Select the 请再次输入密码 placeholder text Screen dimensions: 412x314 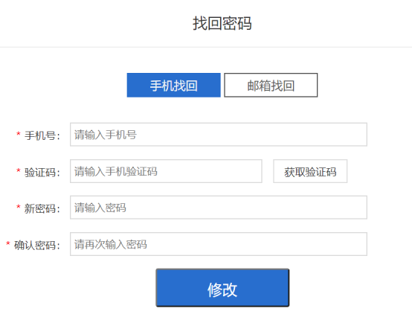pyautogui.click(x=111, y=245)
